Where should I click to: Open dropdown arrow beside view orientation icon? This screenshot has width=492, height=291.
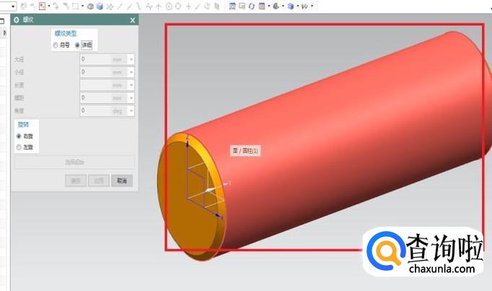[x=283, y=6]
